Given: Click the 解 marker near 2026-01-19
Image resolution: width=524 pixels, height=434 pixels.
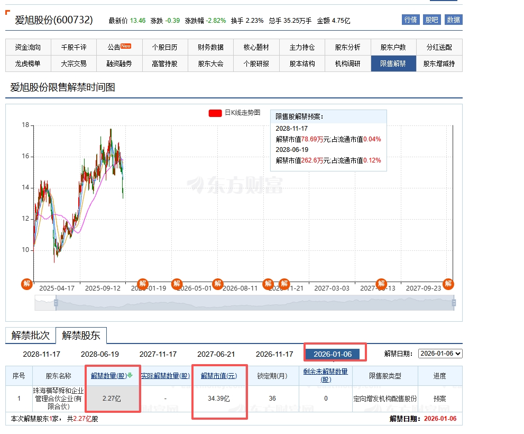Looking at the screenshot, I should [x=143, y=284].
